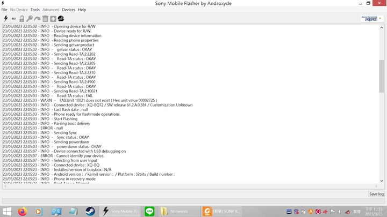Click the safely remove hardware tray icon
The width and height of the screenshot is (387, 217).
[x=303, y=212]
